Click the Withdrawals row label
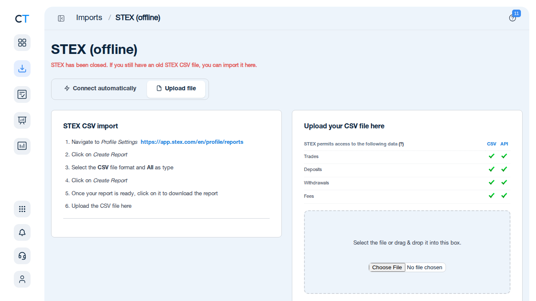 click(x=317, y=183)
